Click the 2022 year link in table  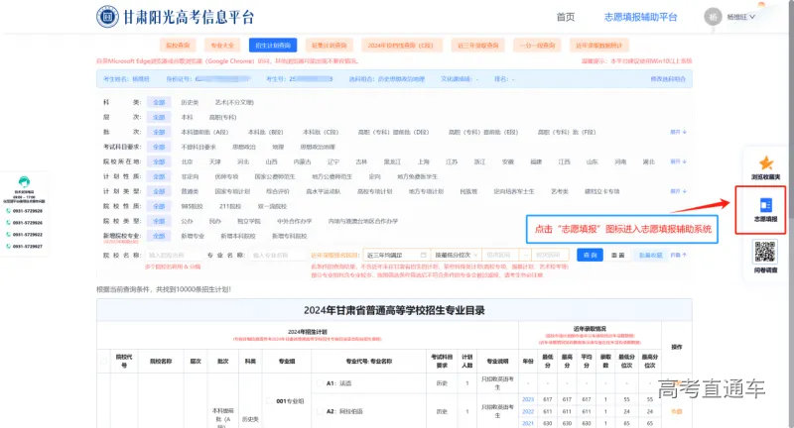528,411
